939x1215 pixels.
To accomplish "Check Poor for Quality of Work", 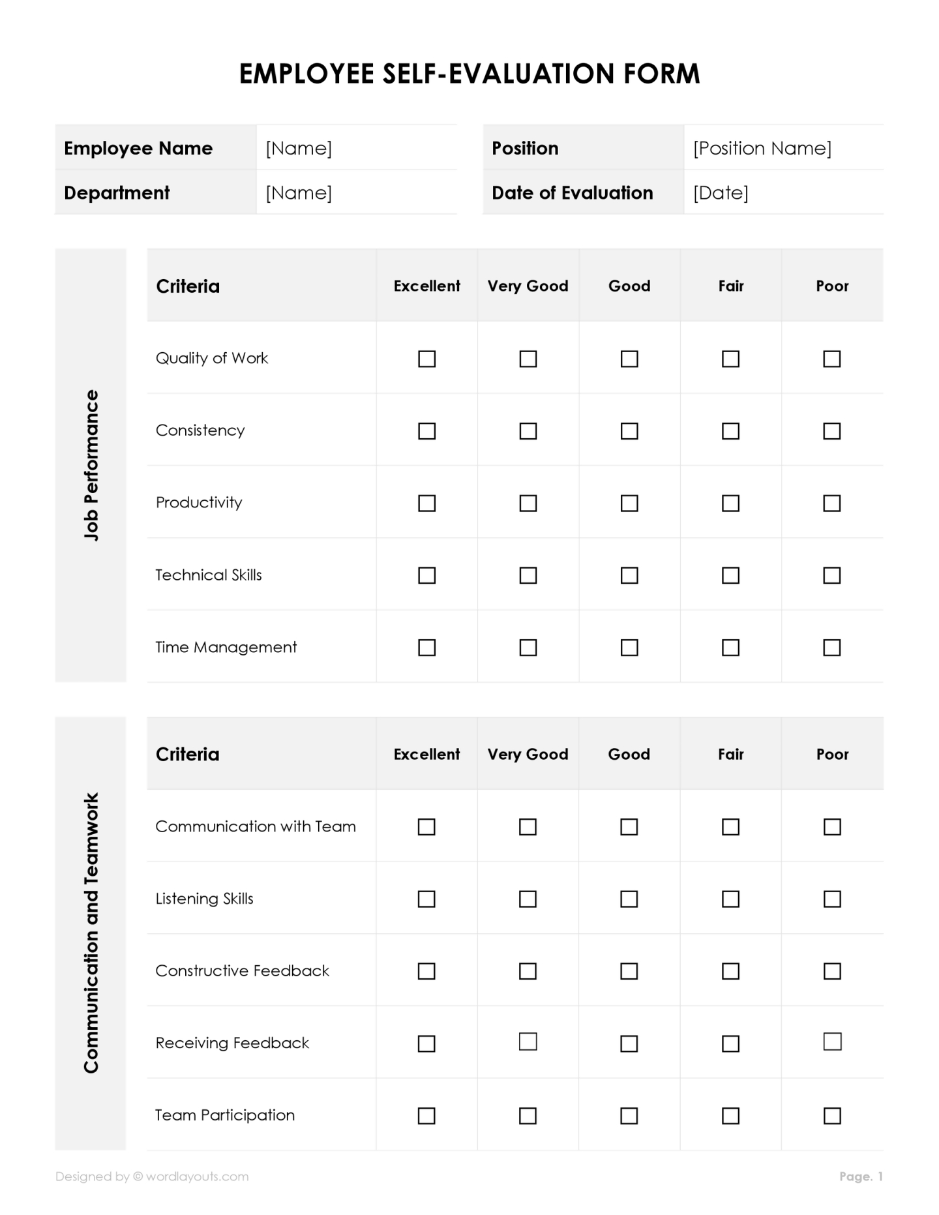I will [831, 359].
